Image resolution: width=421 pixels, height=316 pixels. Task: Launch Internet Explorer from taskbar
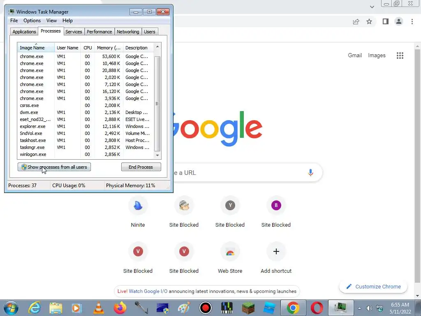35,308
